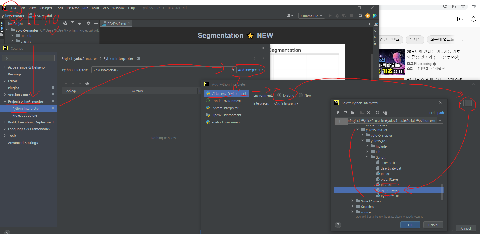Image resolution: width=480 pixels, height=234 pixels.
Task: Open the Navigate menu
Action: 46,8
